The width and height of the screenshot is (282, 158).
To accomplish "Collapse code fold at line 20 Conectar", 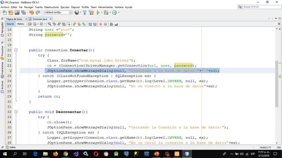I will point(16,50).
